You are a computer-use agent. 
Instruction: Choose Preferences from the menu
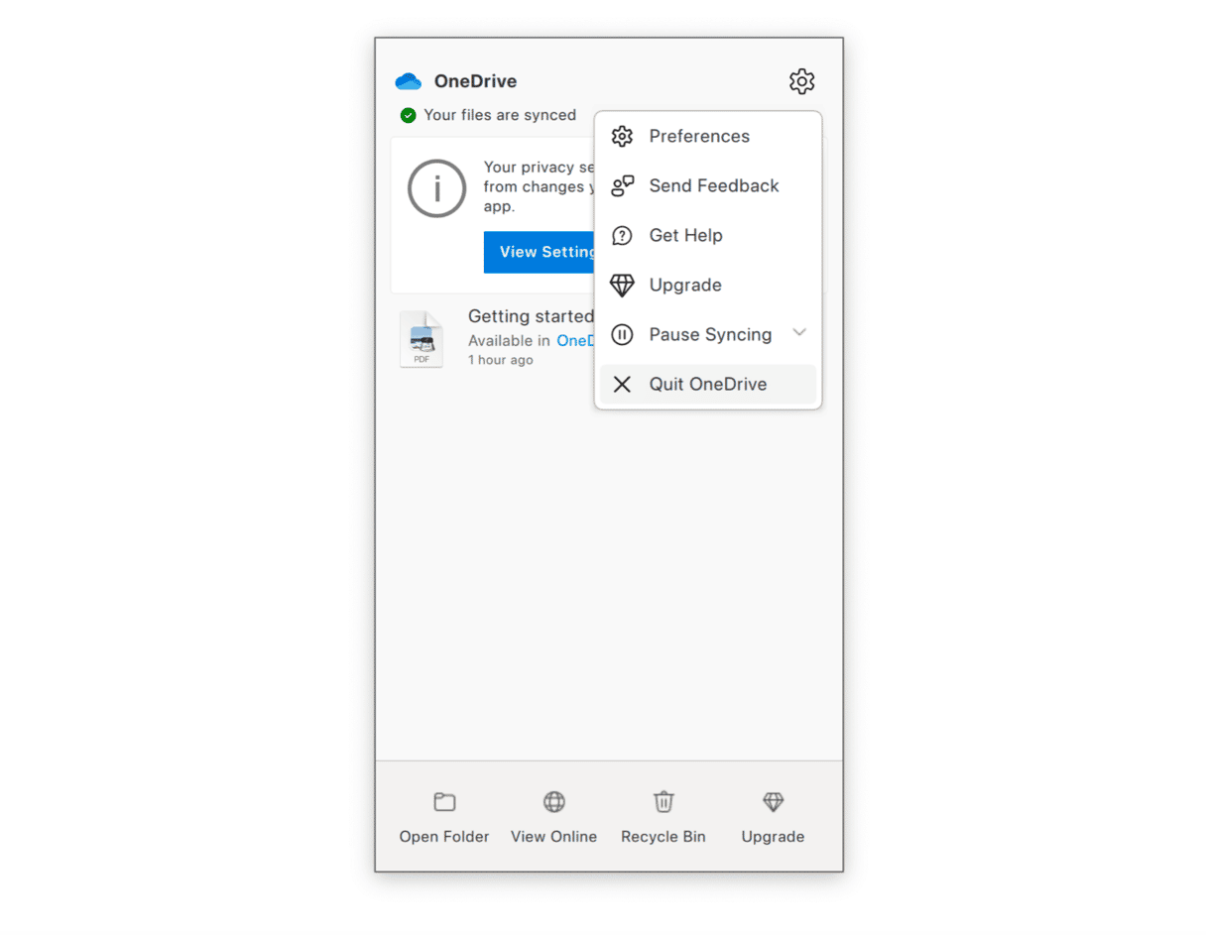click(698, 136)
